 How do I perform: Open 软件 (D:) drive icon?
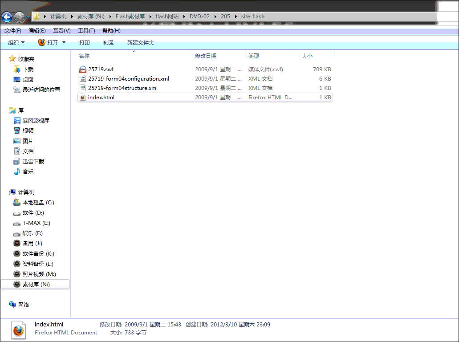(17, 213)
